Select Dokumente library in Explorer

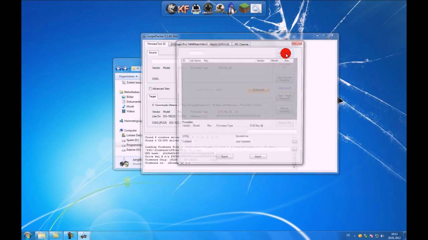point(132,102)
